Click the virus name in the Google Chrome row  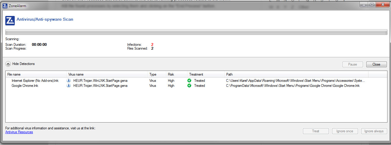pyautogui.click(x=100, y=86)
